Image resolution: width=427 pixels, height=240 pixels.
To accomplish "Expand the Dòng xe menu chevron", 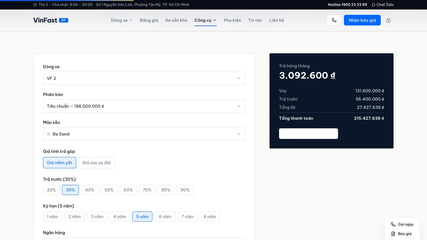I will 131,20.
